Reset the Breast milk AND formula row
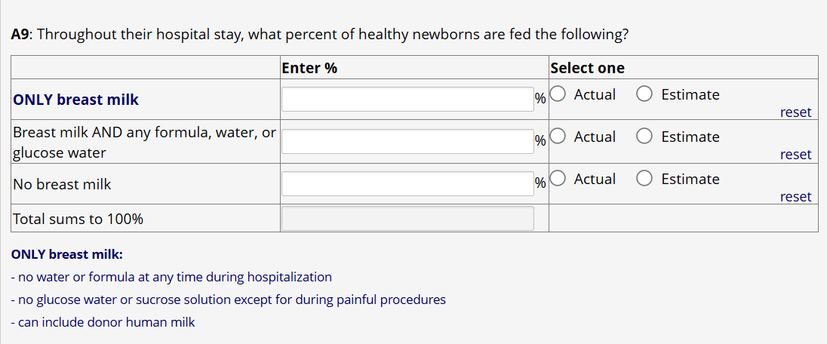827x344 pixels. pyautogui.click(x=795, y=155)
